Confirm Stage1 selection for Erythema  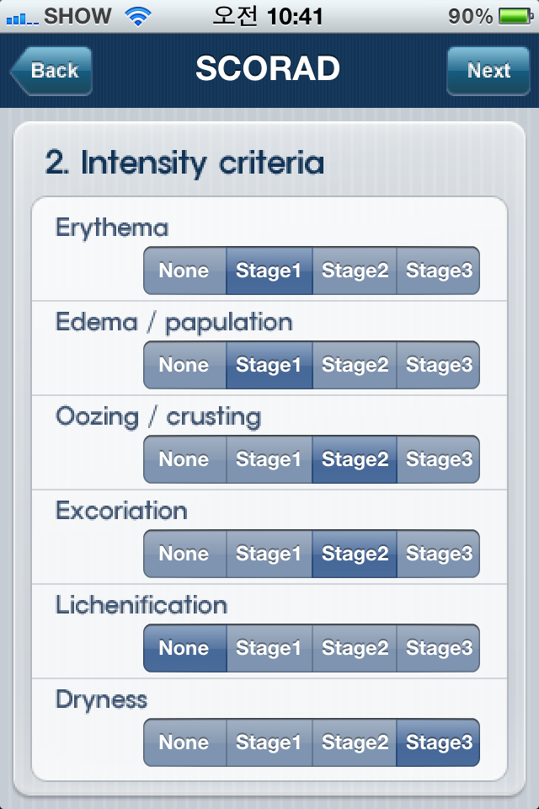pos(269,271)
